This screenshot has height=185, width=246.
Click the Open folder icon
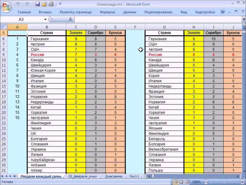click(x=44, y=4)
